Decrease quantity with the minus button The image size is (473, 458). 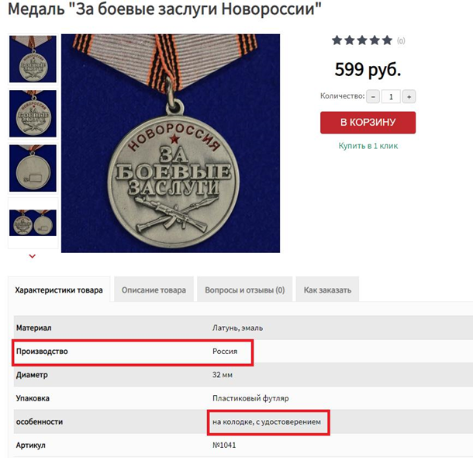click(373, 96)
